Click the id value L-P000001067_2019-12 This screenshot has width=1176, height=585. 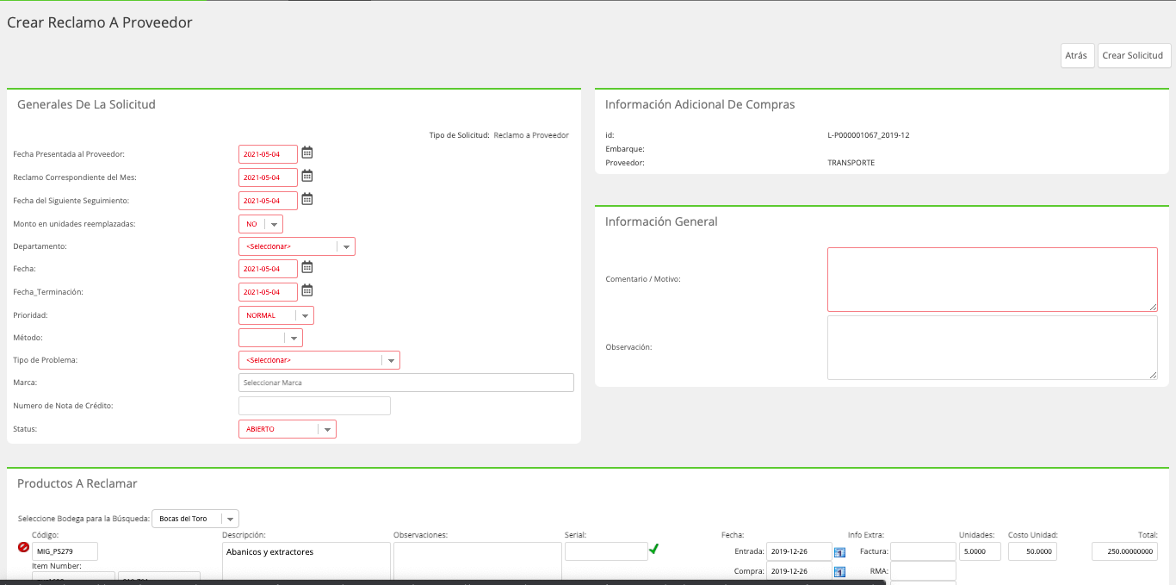867,135
